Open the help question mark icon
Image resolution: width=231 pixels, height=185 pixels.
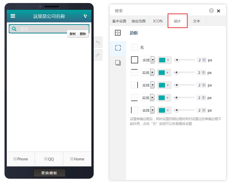point(211,11)
